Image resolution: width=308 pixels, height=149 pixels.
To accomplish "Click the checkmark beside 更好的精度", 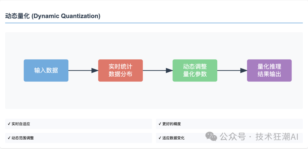I will click(x=160, y=124).
